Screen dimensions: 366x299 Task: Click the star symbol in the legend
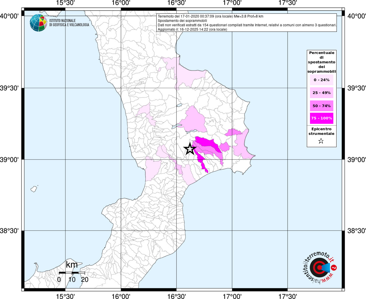(x=321, y=141)
